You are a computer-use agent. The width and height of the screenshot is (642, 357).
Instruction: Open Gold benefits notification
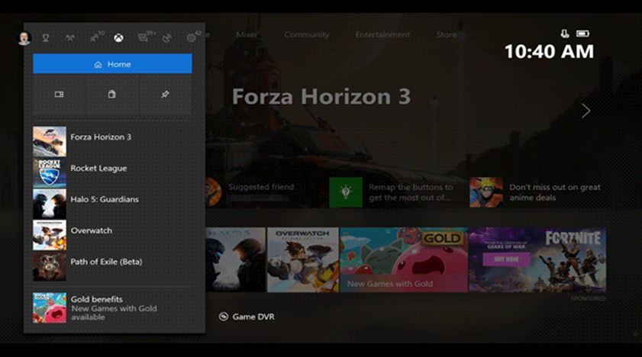pos(112,307)
